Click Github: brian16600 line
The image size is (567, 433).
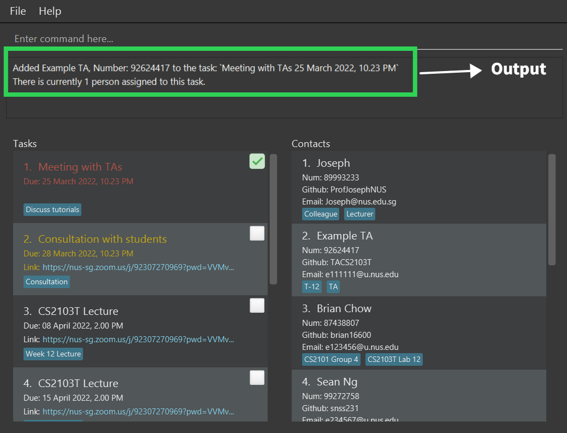336,335
